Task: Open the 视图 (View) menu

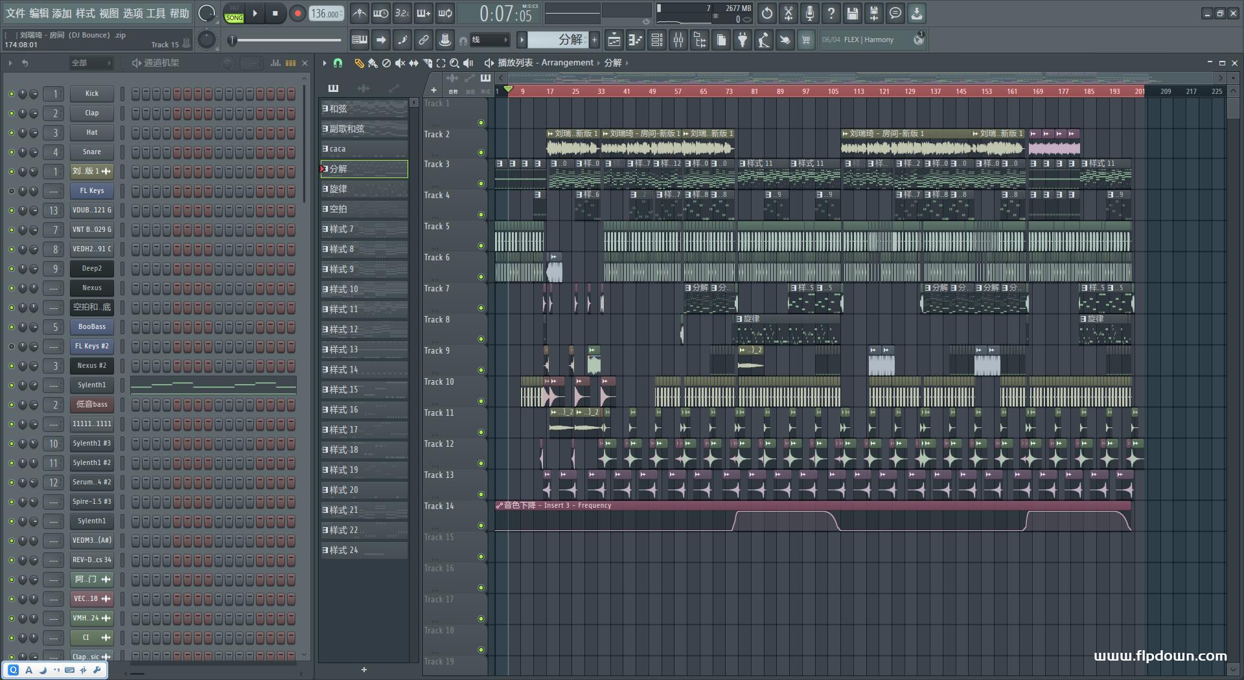Action: pyautogui.click(x=109, y=13)
